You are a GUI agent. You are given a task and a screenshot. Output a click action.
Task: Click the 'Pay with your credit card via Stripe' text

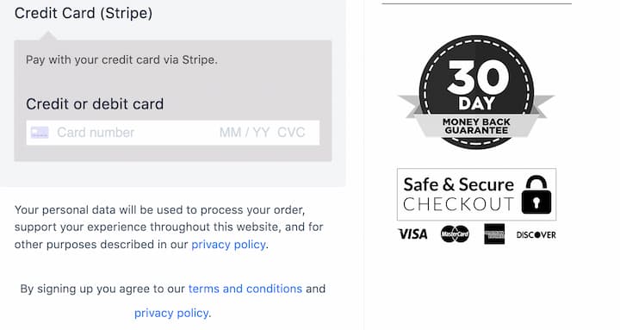click(x=121, y=59)
